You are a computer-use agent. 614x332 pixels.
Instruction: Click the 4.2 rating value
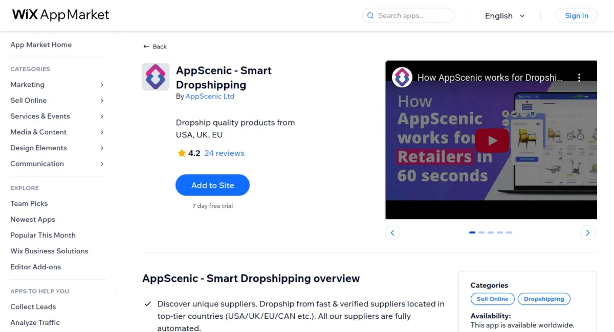pyautogui.click(x=194, y=153)
